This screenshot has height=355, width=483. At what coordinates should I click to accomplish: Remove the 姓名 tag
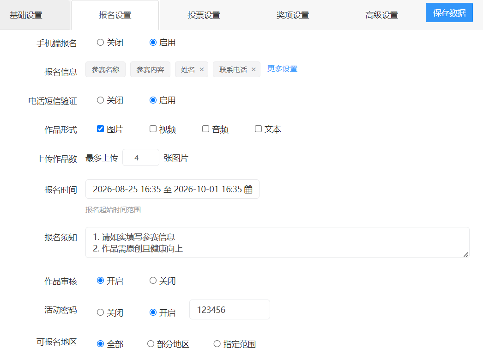201,69
